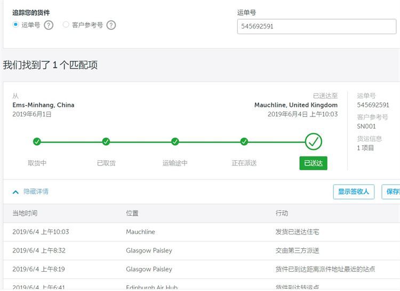This screenshot has width=400, height=291.
Task: Click help icon next to 客户参考号 radio
Action: click(111, 25)
